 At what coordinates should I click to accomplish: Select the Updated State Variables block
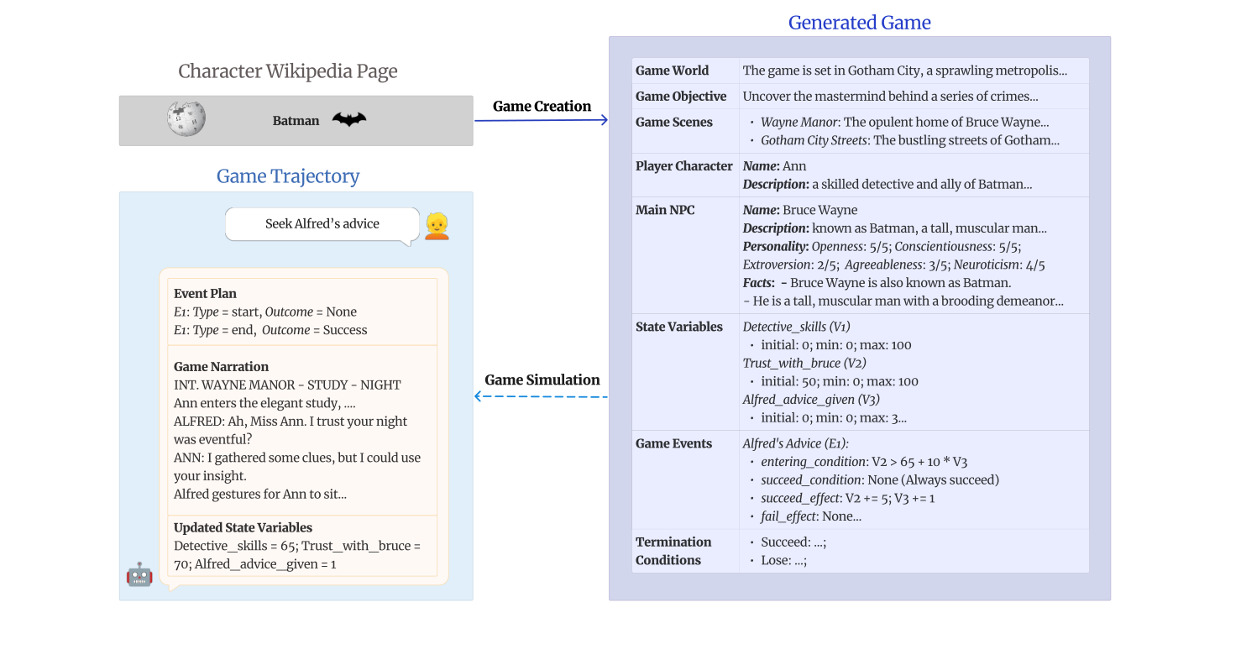pyautogui.click(x=302, y=546)
